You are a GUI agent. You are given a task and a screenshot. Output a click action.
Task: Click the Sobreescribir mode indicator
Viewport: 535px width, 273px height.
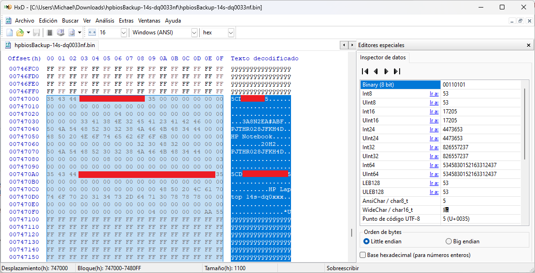pos(343,268)
